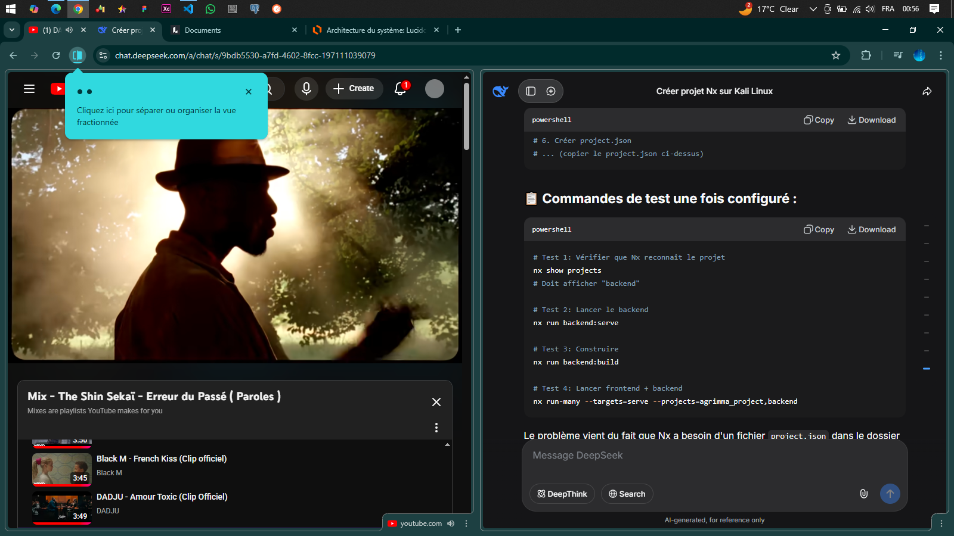Click the split view icon in address bar
This screenshot has height=536, width=954.
tap(78, 55)
